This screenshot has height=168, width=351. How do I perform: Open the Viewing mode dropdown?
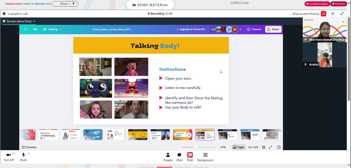click(x=52, y=29)
